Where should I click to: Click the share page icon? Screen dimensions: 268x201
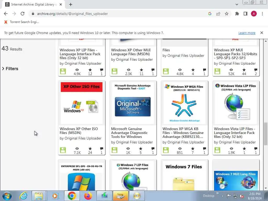(x=218, y=14)
